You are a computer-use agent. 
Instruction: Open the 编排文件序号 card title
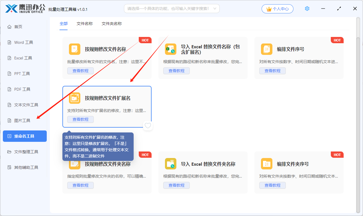coord(291,49)
